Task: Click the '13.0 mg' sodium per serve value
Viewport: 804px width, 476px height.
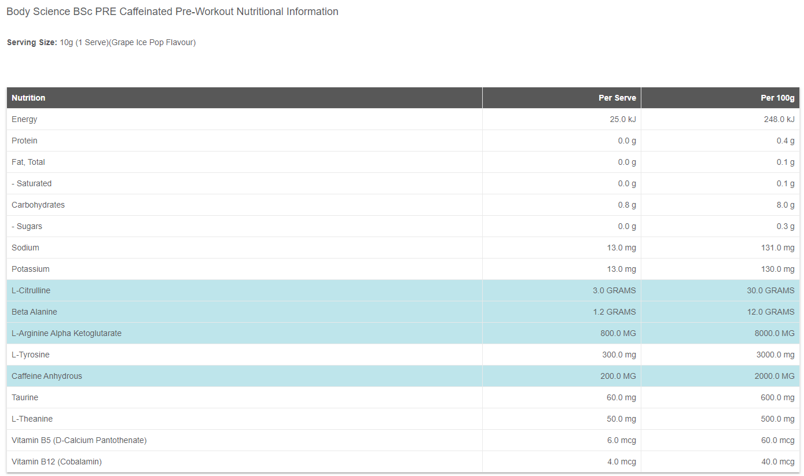Action: coord(621,248)
